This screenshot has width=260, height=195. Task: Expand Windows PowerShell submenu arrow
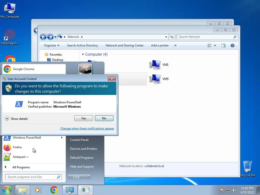(62, 137)
